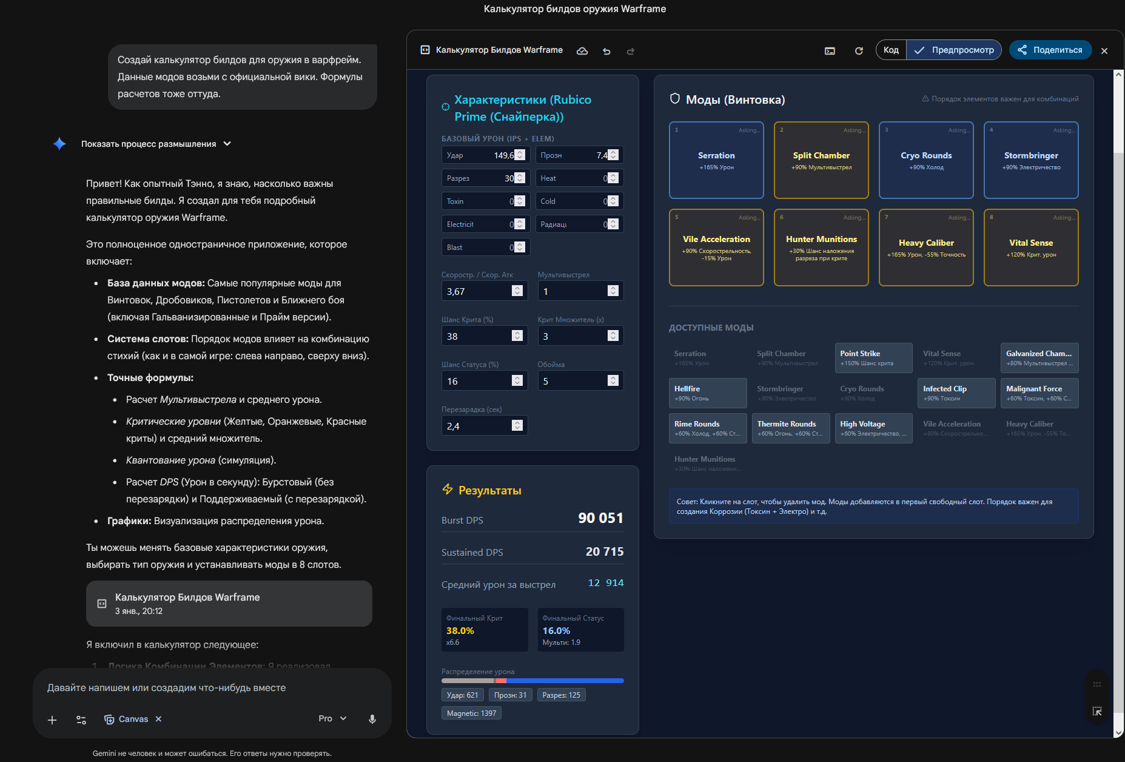Adjust the Крит Множитель stepper
Screen dimensions: 1125x762
point(613,336)
